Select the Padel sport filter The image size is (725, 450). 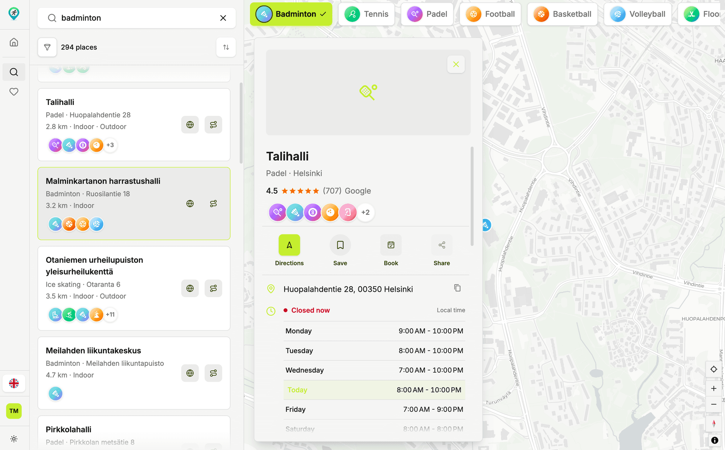tap(427, 14)
